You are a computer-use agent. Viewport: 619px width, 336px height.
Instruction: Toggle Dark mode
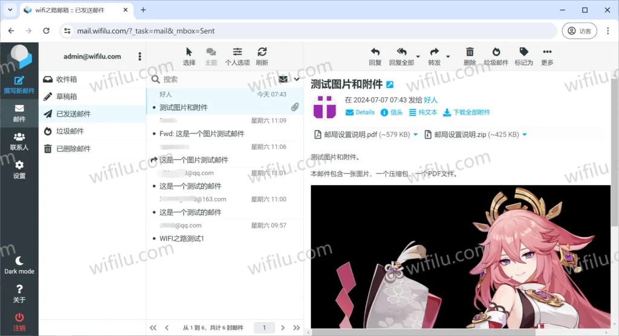tap(19, 264)
